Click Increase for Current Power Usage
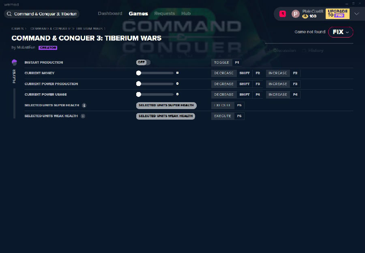This screenshot has height=253, width=365. tap(278, 95)
